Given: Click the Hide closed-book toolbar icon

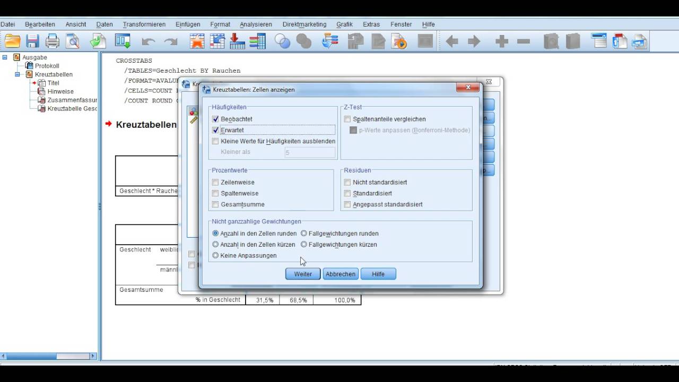Looking at the screenshot, I should point(573,41).
